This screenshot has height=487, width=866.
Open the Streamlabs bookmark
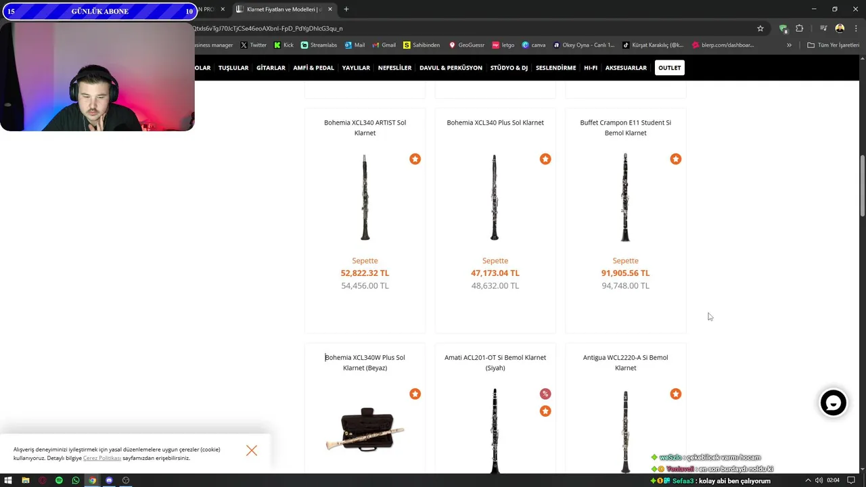(x=319, y=45)
